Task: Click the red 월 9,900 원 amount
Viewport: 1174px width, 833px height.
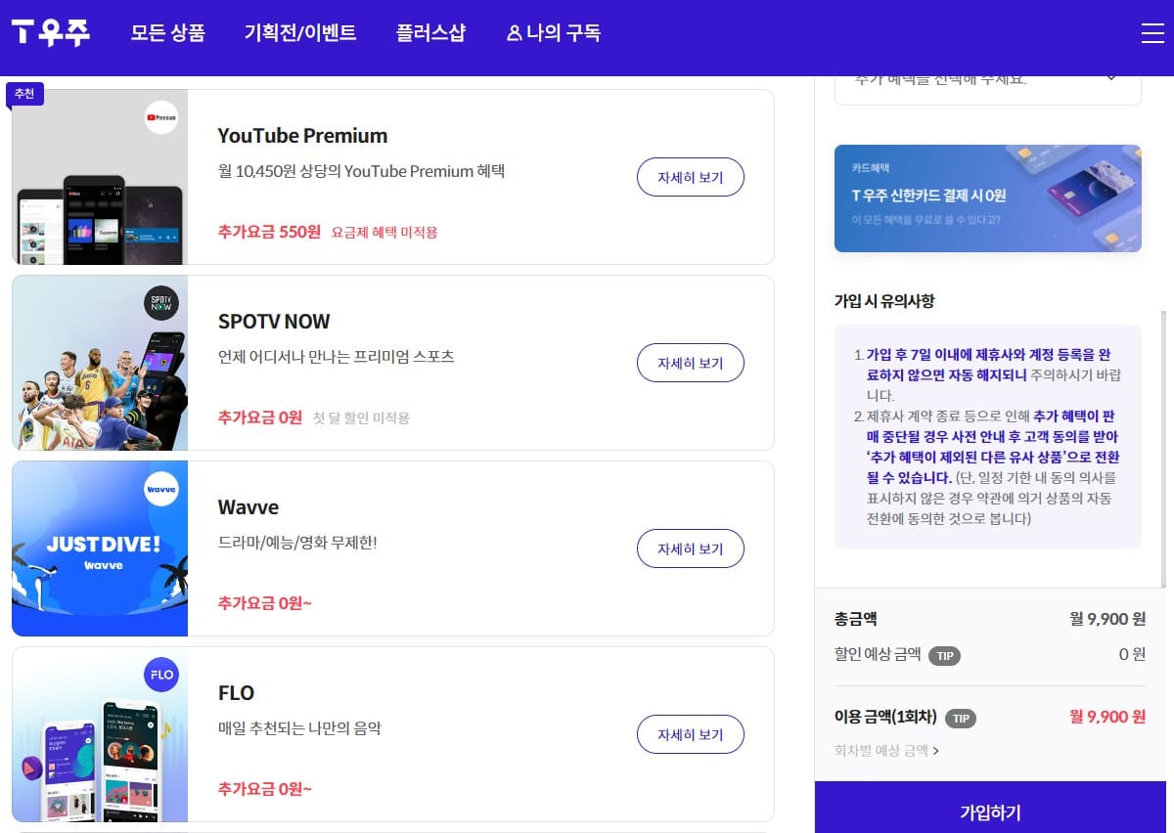Action: [x=1107, y=717]
